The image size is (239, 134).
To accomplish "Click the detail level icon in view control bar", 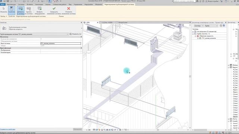I will point(94,130).
